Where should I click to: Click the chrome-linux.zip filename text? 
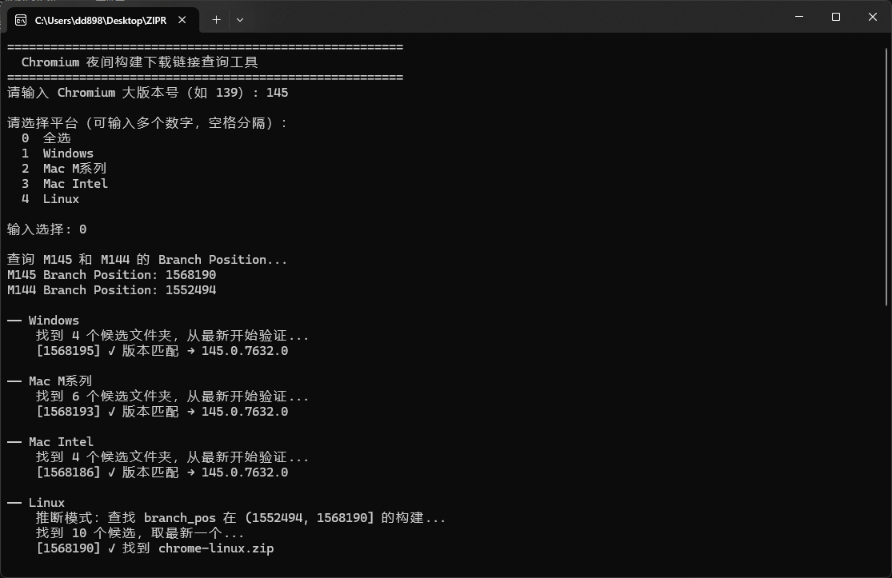[x=215, y=548]
